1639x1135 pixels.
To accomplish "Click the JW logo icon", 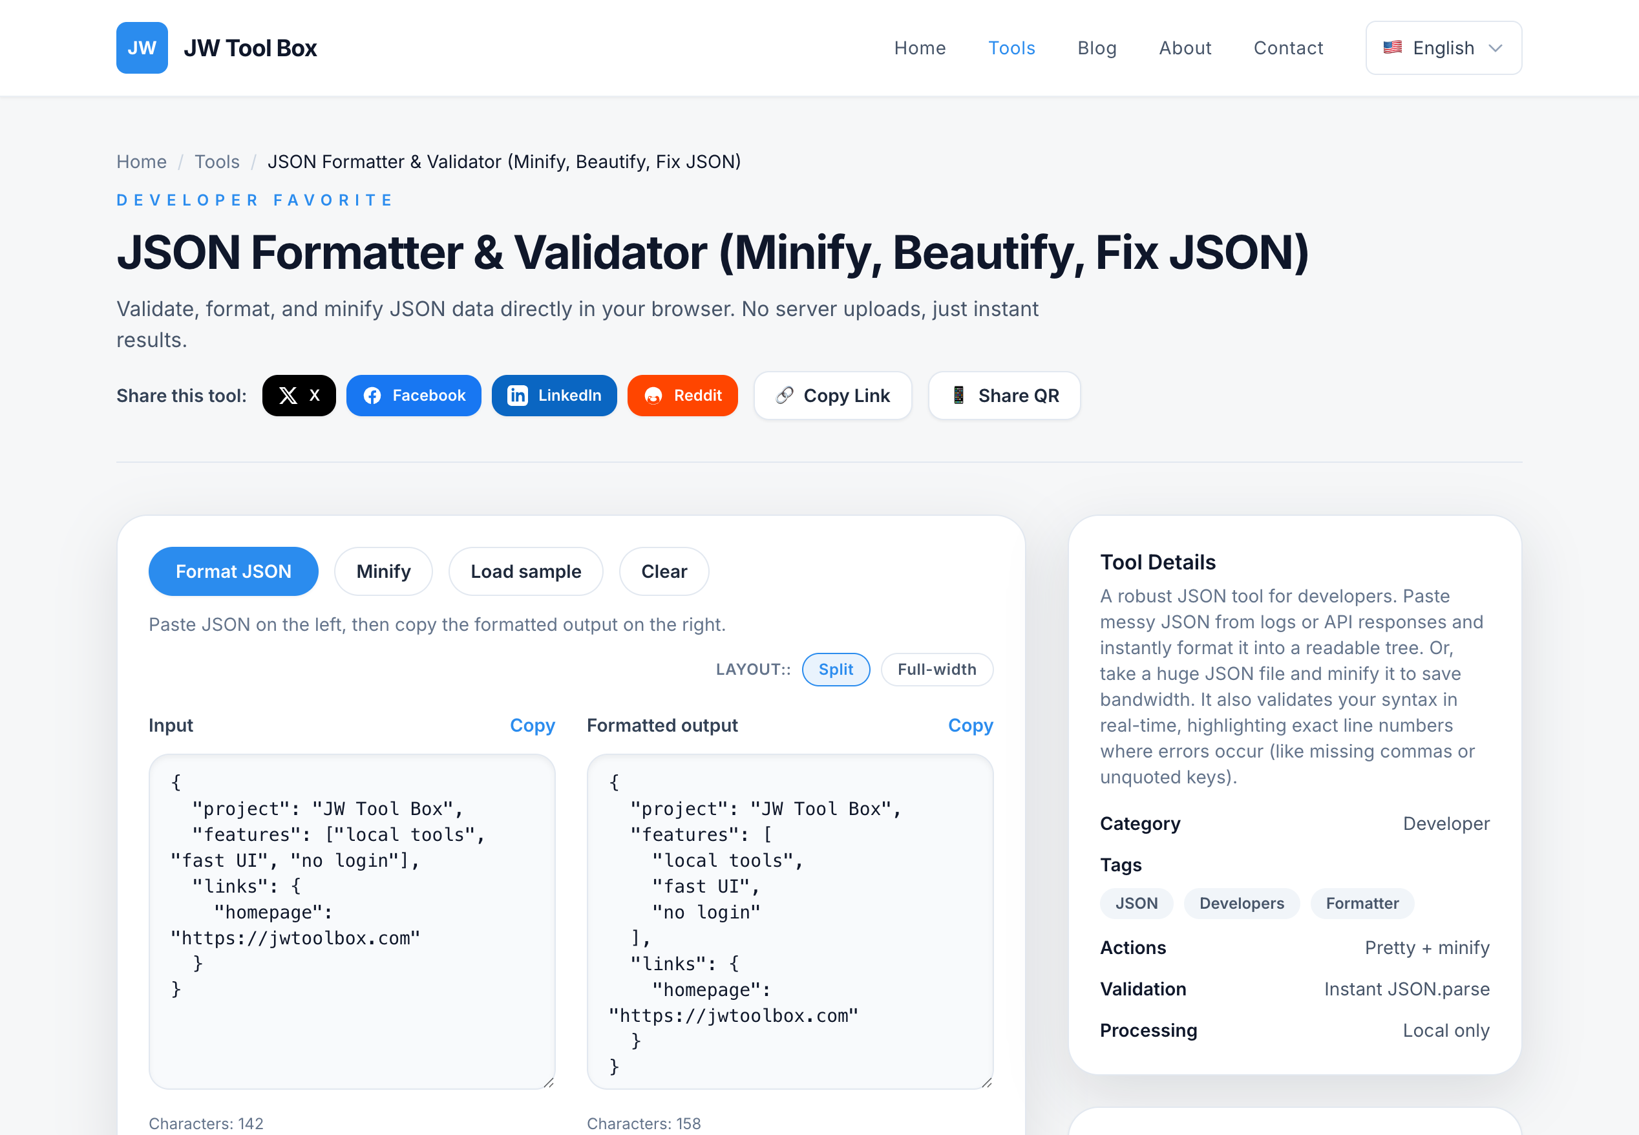I will [142, 48].
